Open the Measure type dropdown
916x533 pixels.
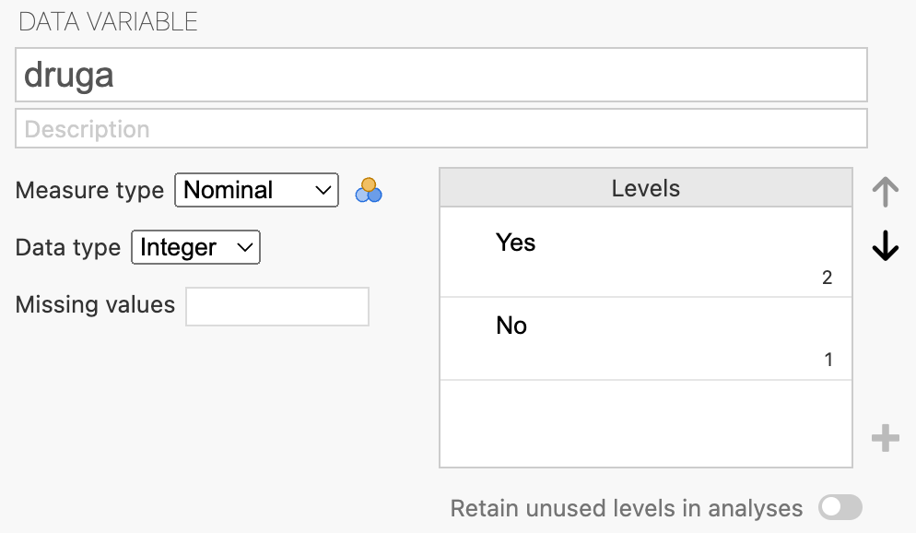tap(256, 190)
